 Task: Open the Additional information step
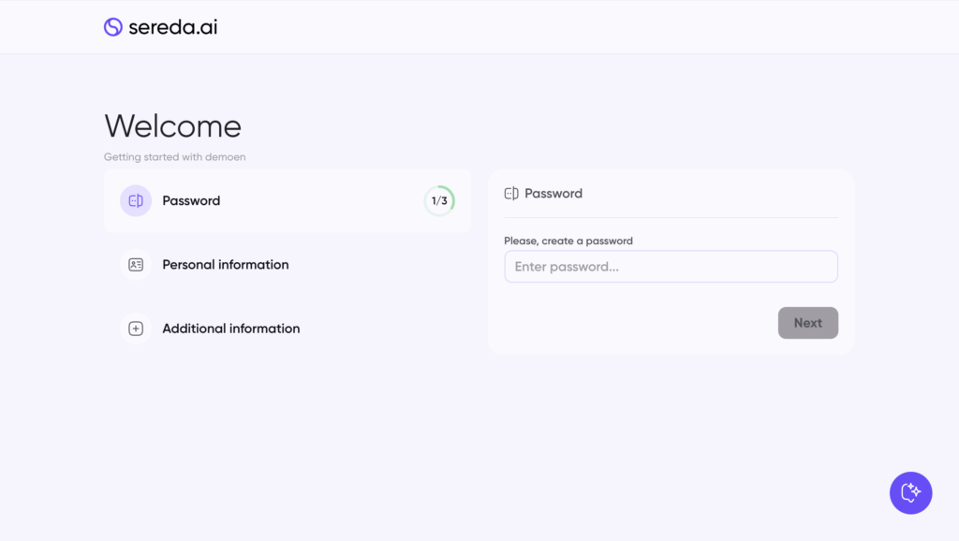[x=230, y=329]
